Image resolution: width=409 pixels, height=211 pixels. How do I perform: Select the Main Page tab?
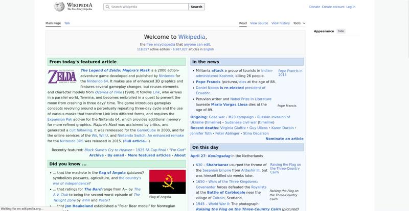click(53, 23)
